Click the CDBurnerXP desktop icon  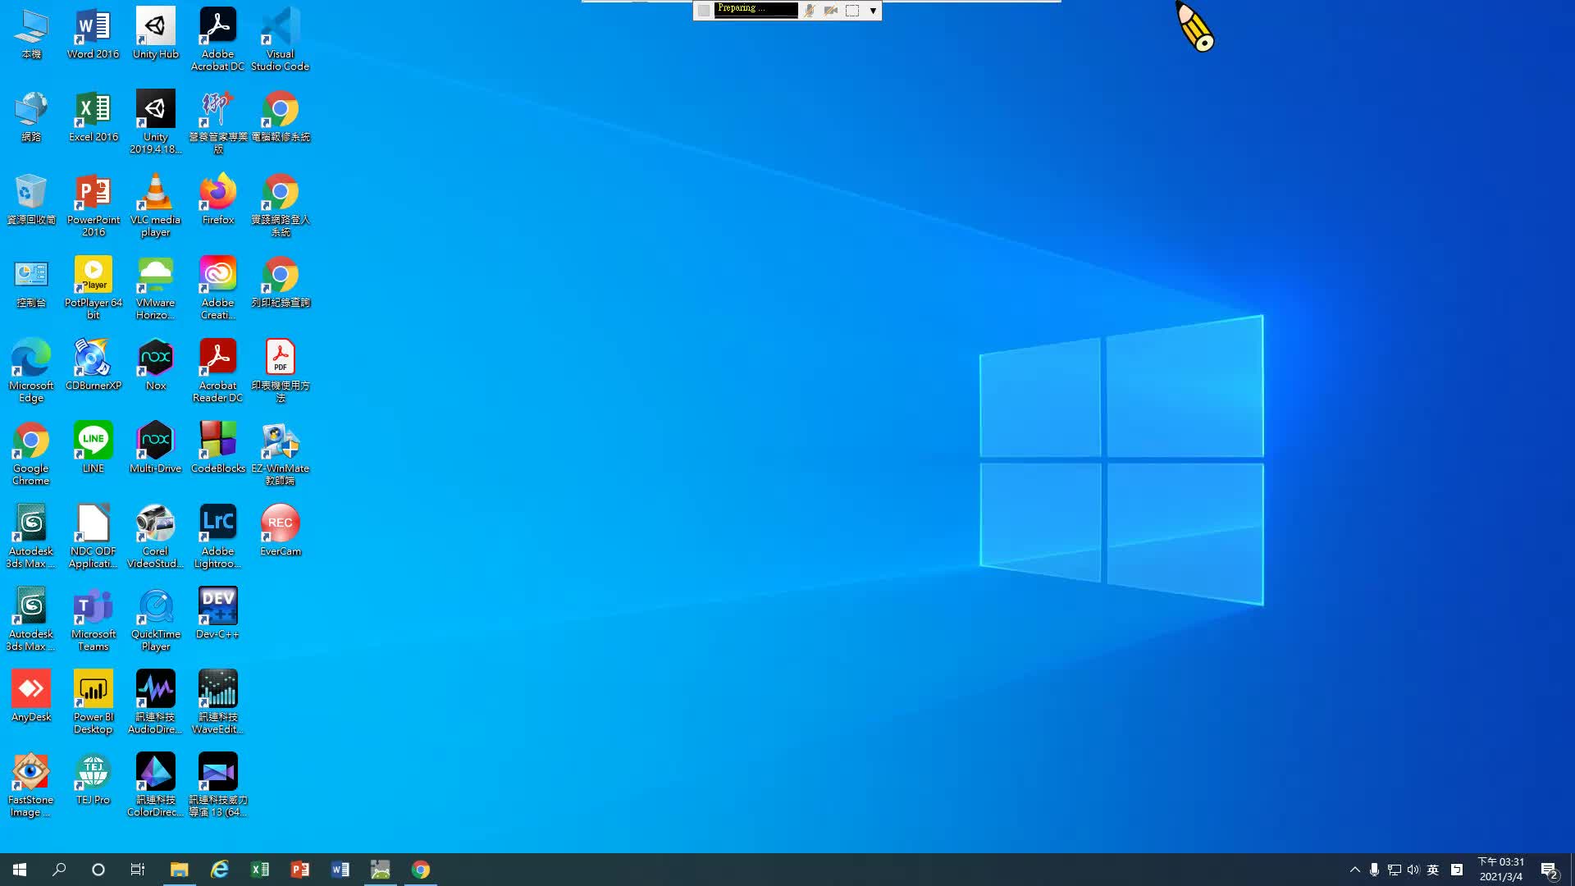(x=93, y=365)
